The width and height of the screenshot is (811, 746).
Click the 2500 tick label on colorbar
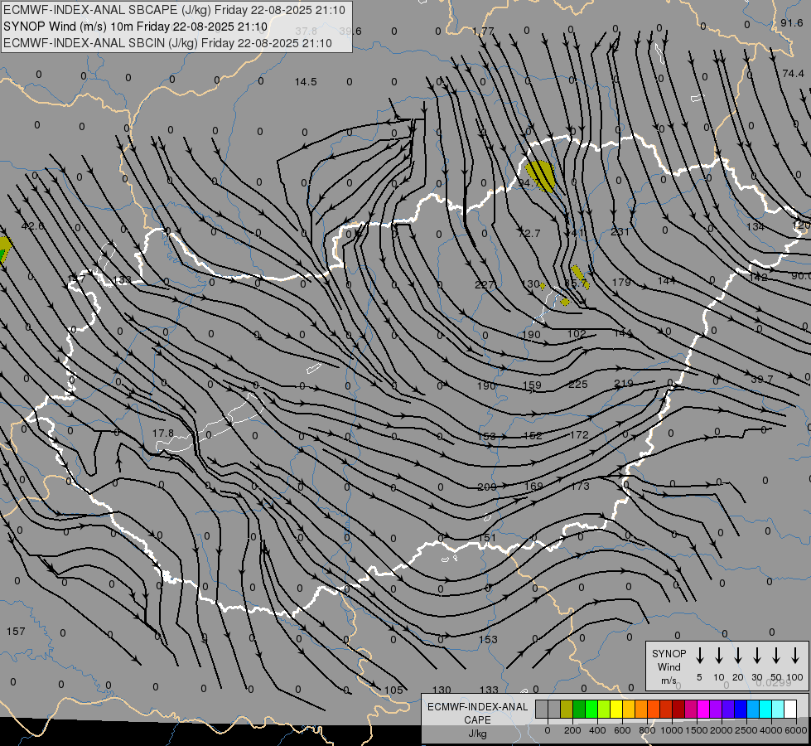746,730
